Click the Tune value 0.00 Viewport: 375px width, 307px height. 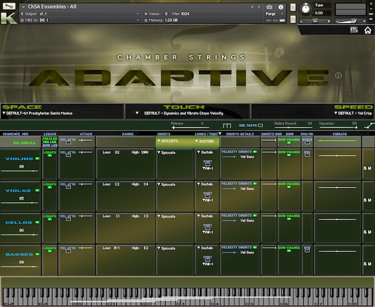(319, 13)
